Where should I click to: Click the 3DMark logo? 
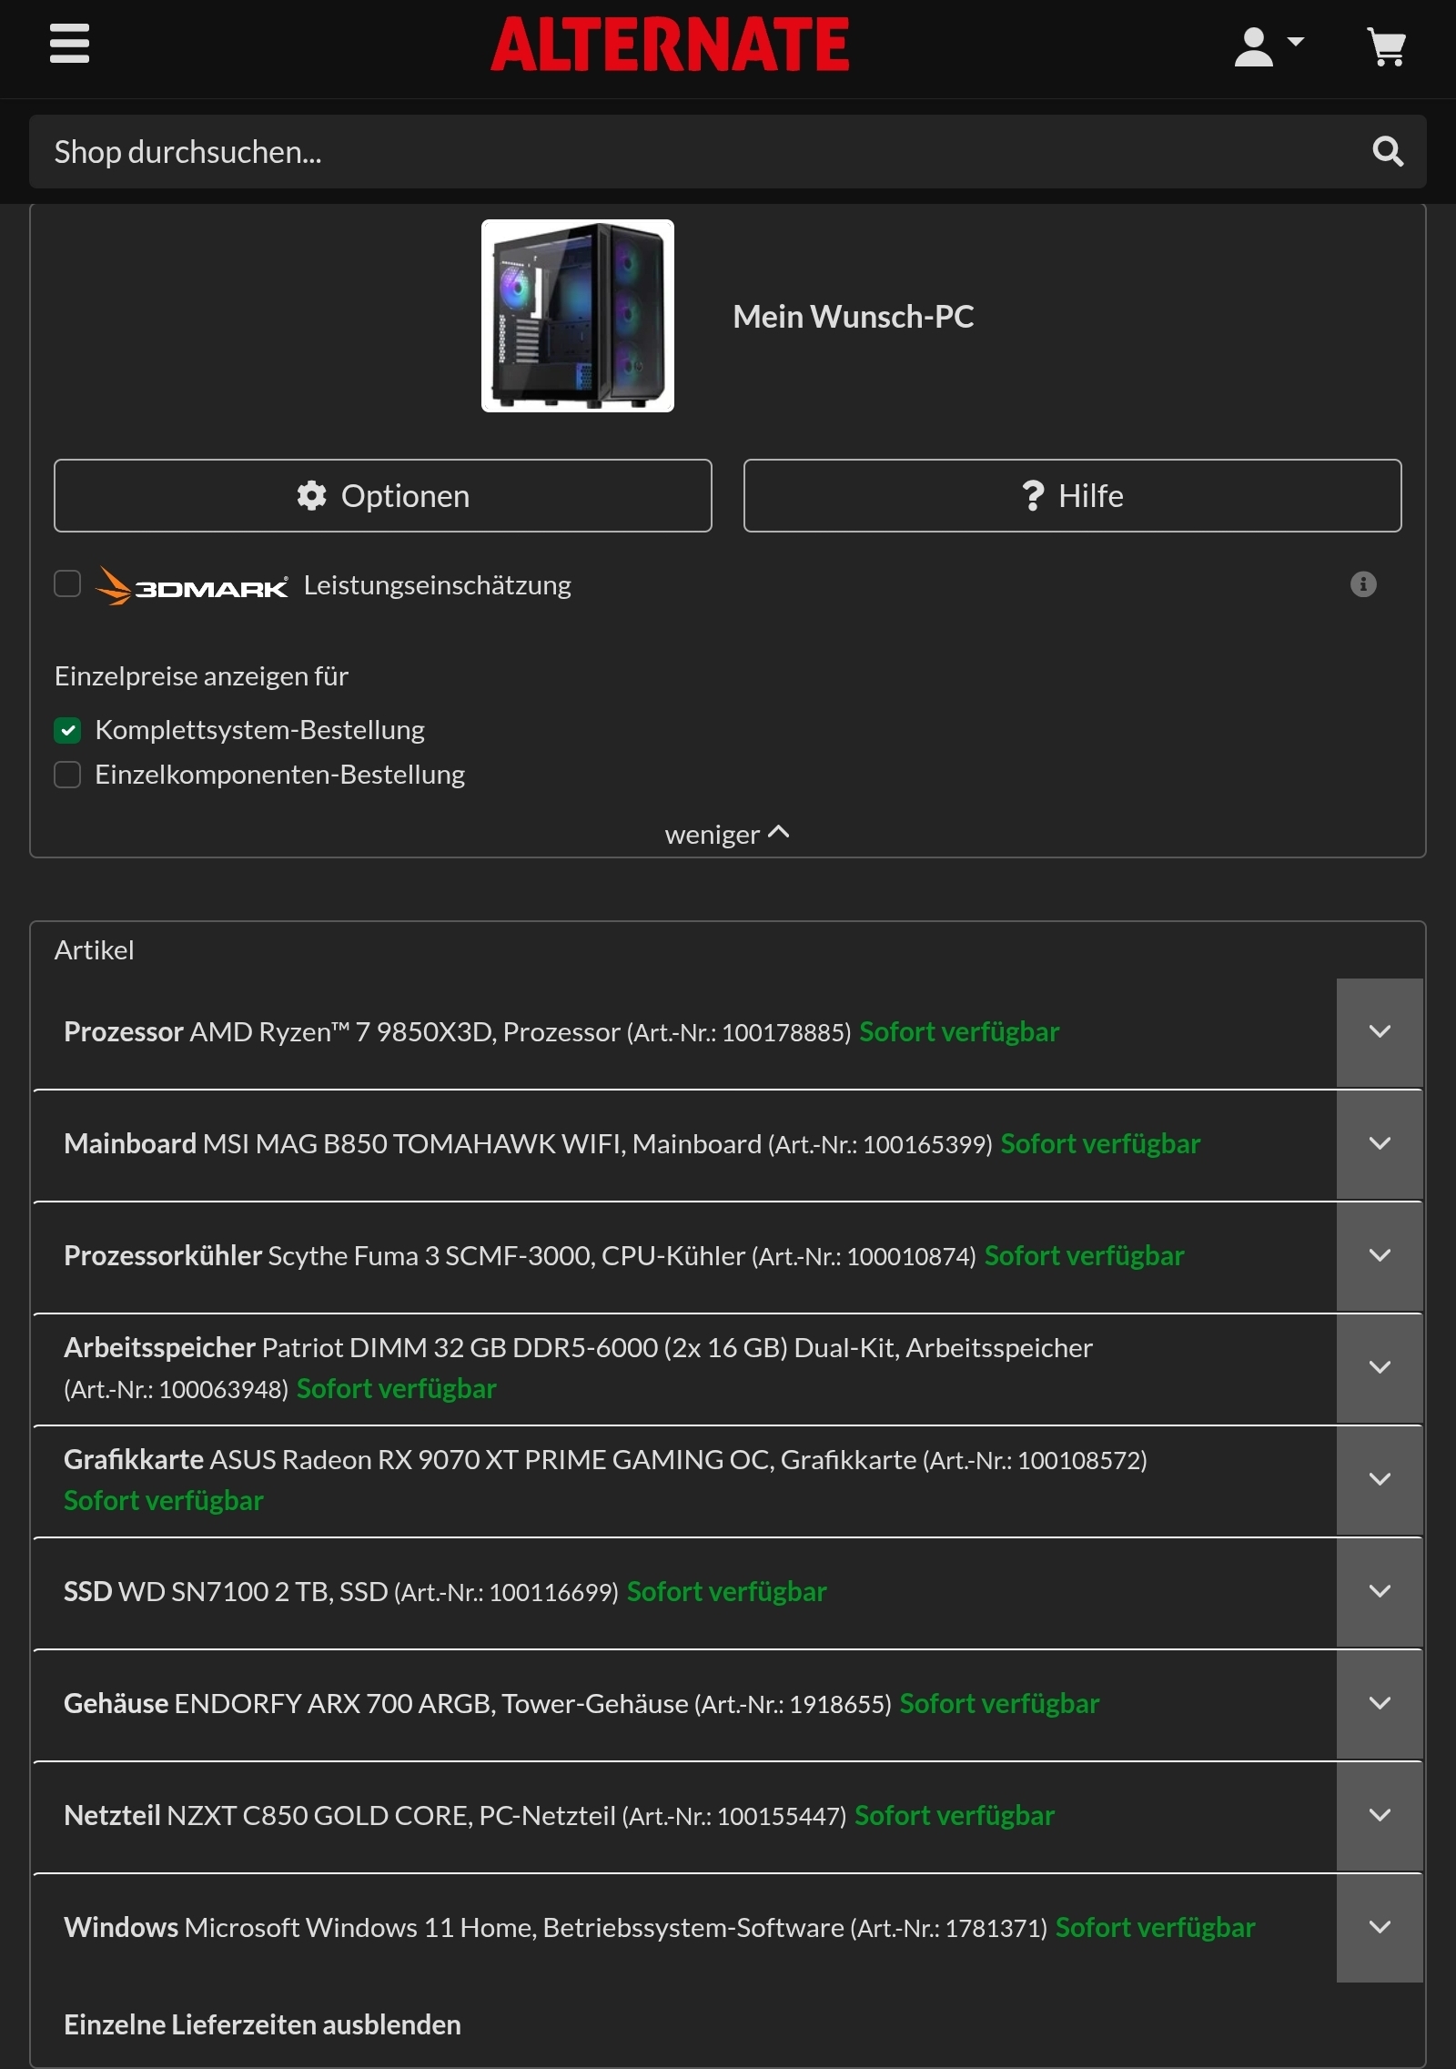192,585
